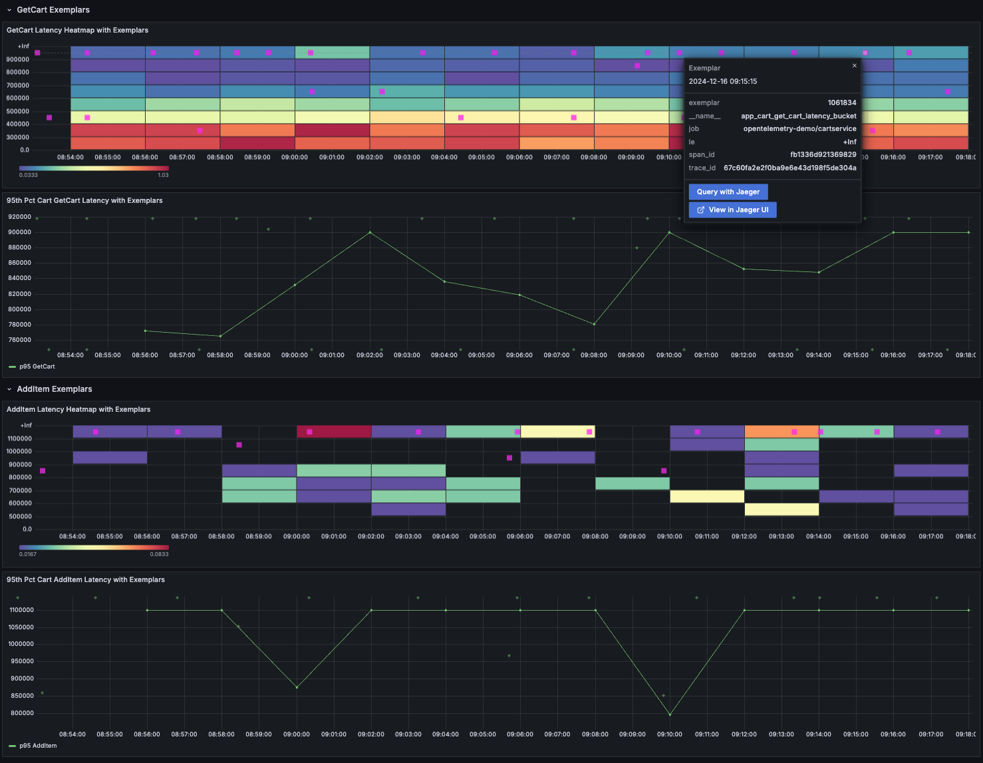Open the AddItem Latency Heatmap panel title menu
This screenshot has height=763, width=983.
click(78, 410)
